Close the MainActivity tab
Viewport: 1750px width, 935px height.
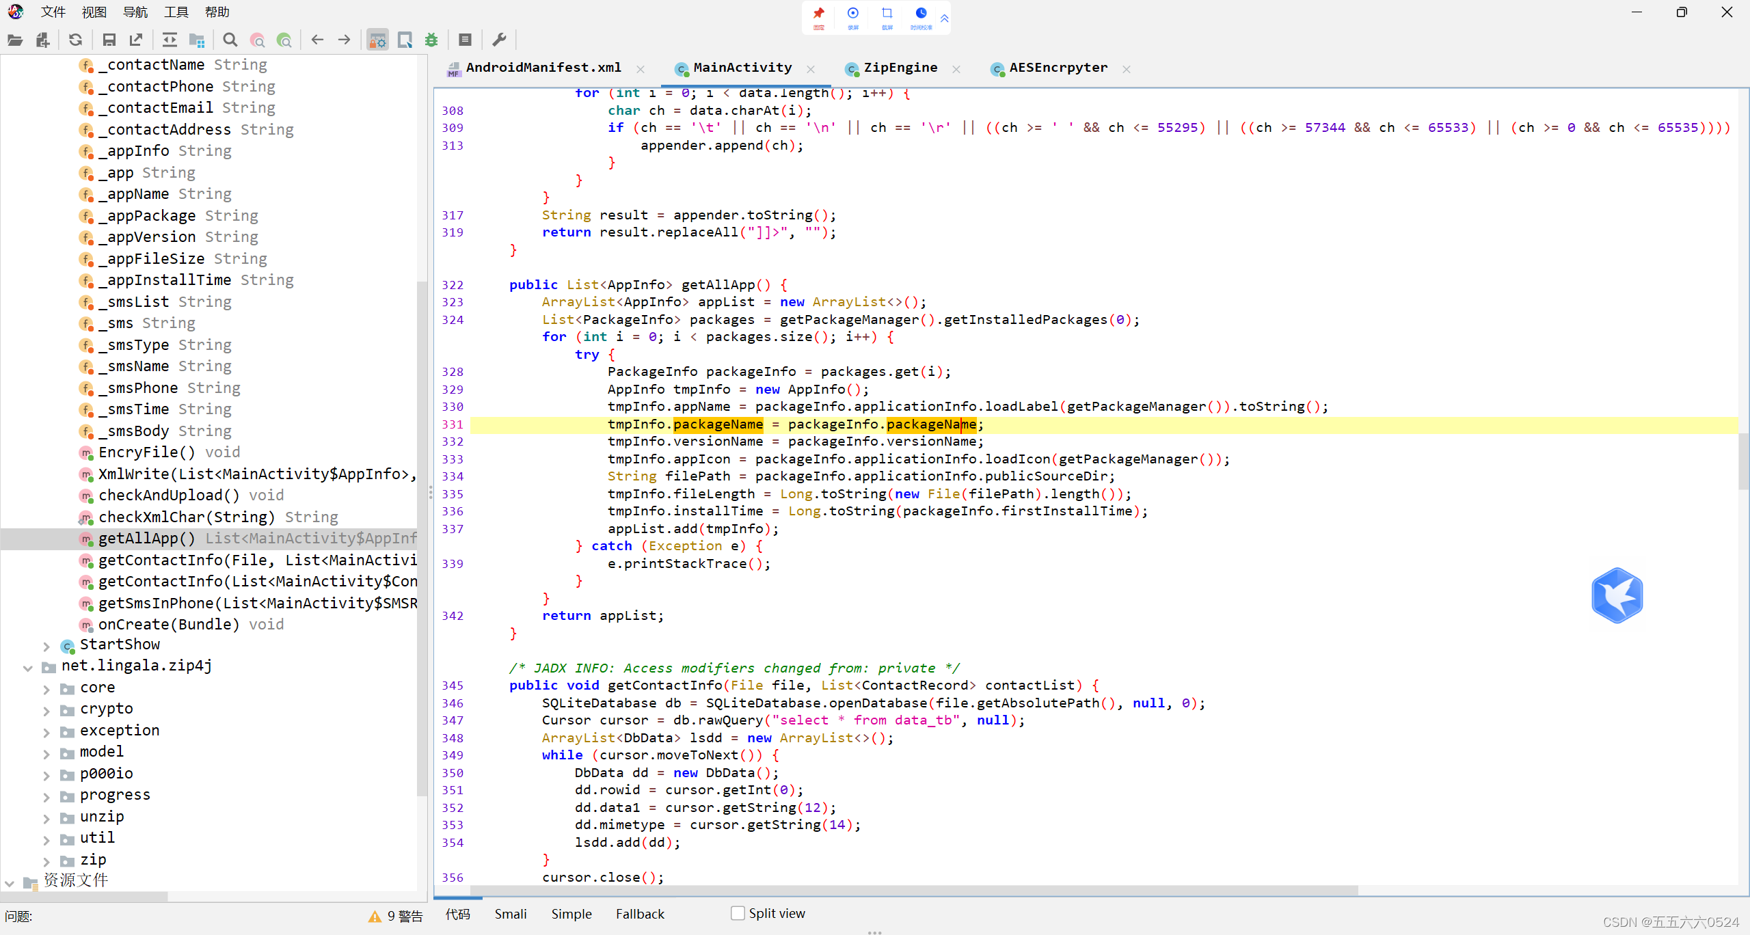coord(811,69)
